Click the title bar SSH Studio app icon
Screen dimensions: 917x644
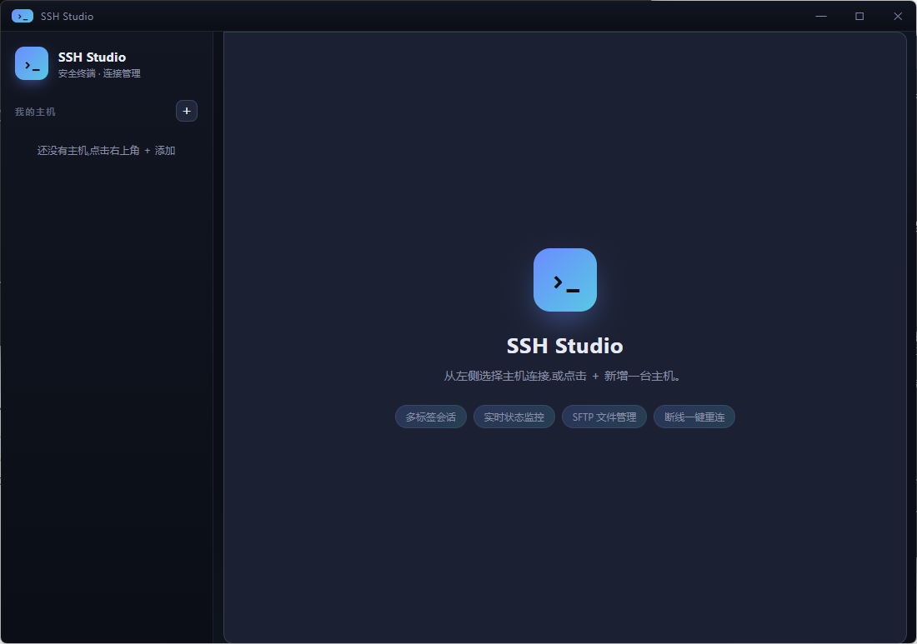23,17
